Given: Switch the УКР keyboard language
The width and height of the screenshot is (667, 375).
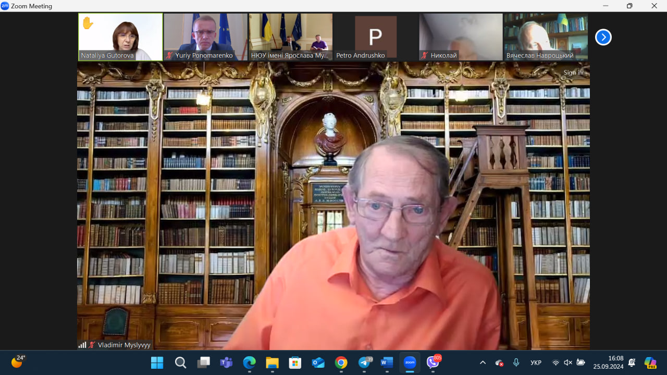Looking at the screenshot, I should click(x=536, y=362).
